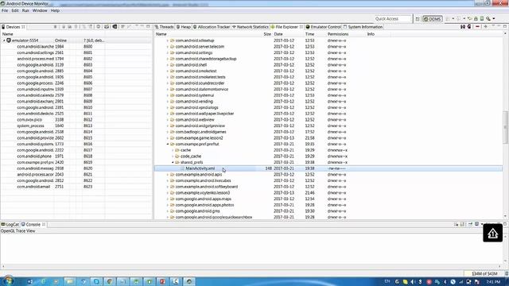Image resolution: width=509 pixels, height=286 pixels.
Task: Push a file onto the device icon
Action: click(469, 27)
